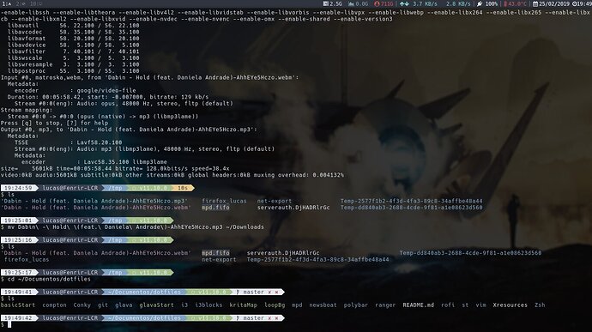Click the terminal cursor on the last prompt line
Screen dimensions: 592x332
[9, 324]
